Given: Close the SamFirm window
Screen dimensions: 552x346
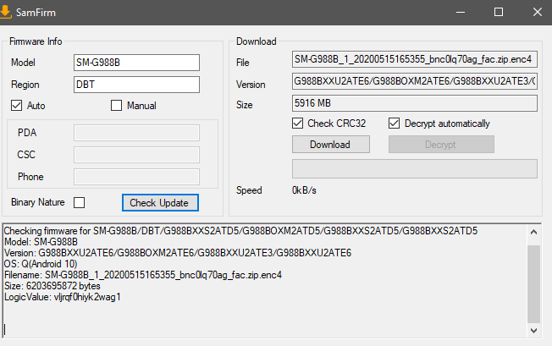Looking at the screenshot, I should (538, 13).
